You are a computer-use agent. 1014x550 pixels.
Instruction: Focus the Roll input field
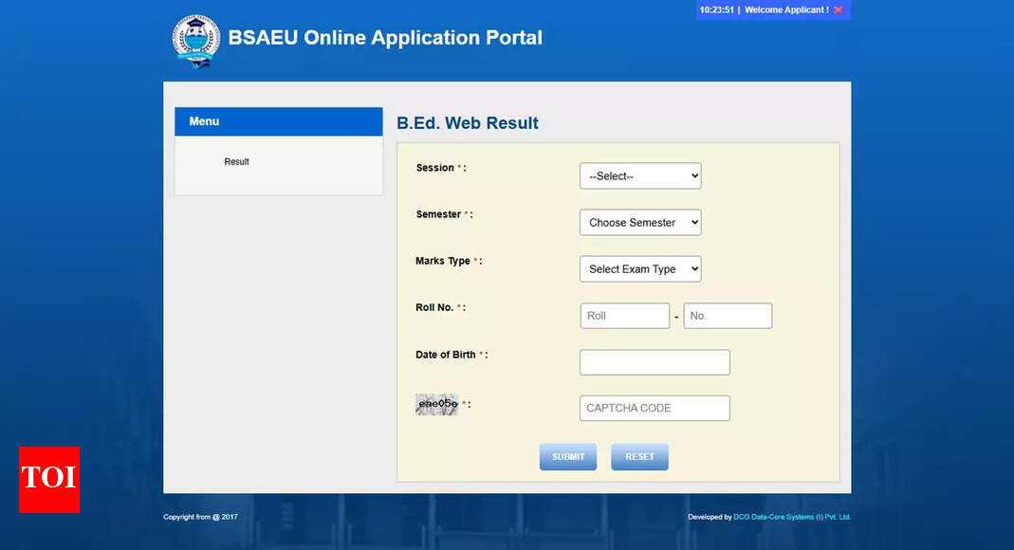[624, 316]
